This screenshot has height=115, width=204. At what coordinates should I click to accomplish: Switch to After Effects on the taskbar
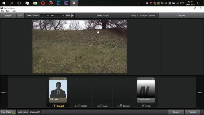[66, 3]
